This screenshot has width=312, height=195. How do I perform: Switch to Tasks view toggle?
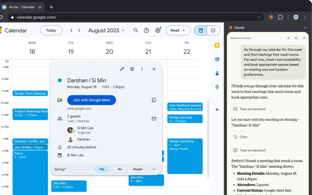pos(213,30)
